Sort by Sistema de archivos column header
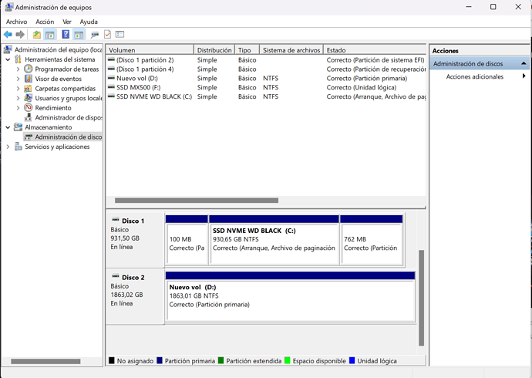Screen dimensions: 532x378 click(x=291, y=50)
